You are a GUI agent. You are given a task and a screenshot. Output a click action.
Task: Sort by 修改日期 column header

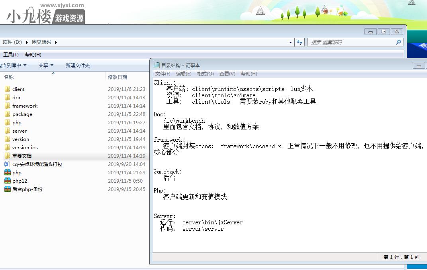[118, 77]
